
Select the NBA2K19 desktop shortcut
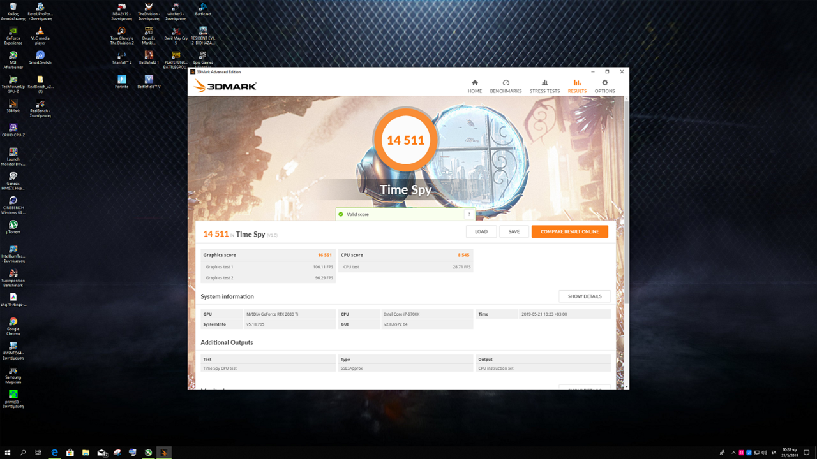point(121,11)
